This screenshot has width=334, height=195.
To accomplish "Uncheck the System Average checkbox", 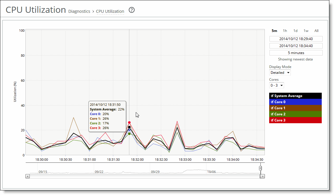I will pos(272,96).
